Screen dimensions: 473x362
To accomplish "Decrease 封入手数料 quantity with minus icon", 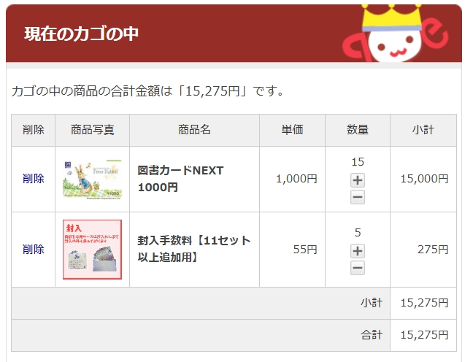I will (358, 268).
